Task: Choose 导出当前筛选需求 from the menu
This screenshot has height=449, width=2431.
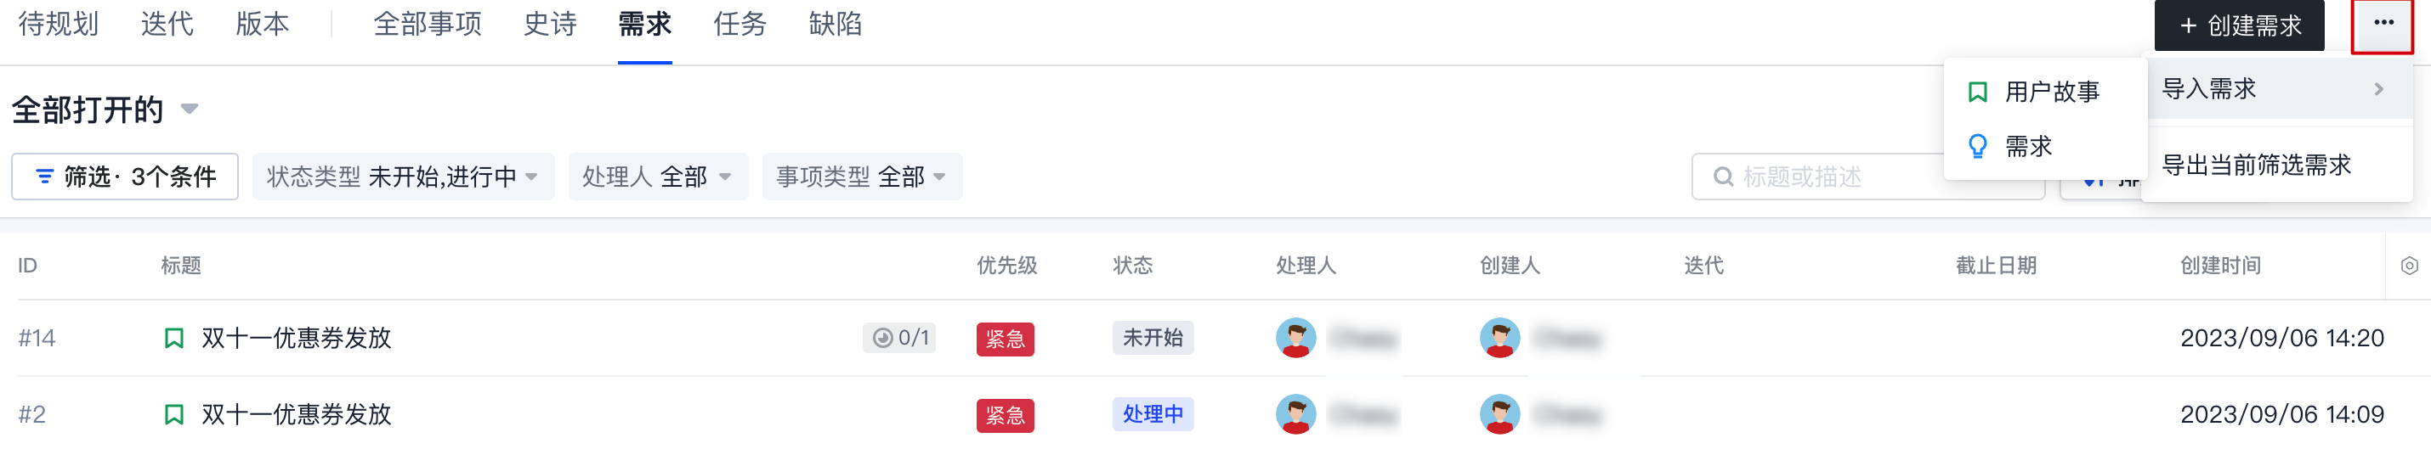Action: click(x=2255, y=166)
